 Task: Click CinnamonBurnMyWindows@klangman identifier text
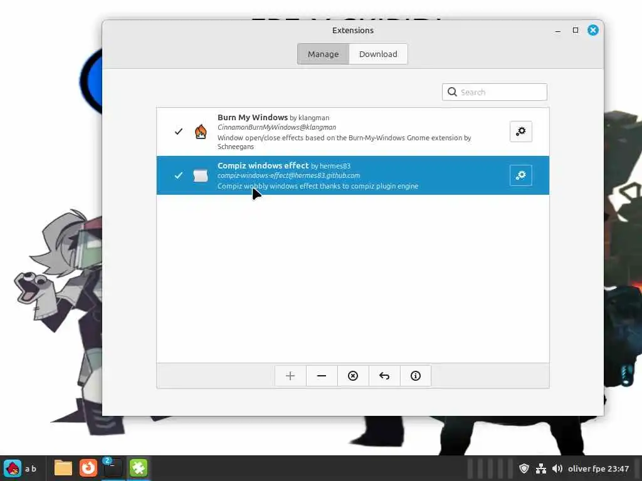[x=276, y=127]
